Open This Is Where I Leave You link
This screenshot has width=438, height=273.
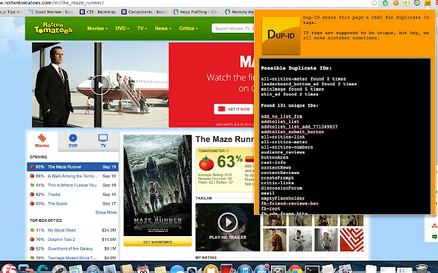coord(72,185)
